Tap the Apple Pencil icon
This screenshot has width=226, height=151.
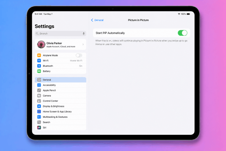click(x=39, y=91)
